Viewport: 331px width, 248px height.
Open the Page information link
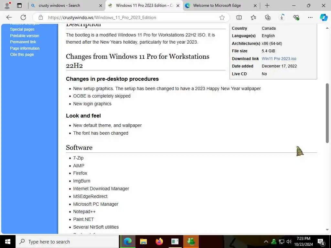pos(25,48)
